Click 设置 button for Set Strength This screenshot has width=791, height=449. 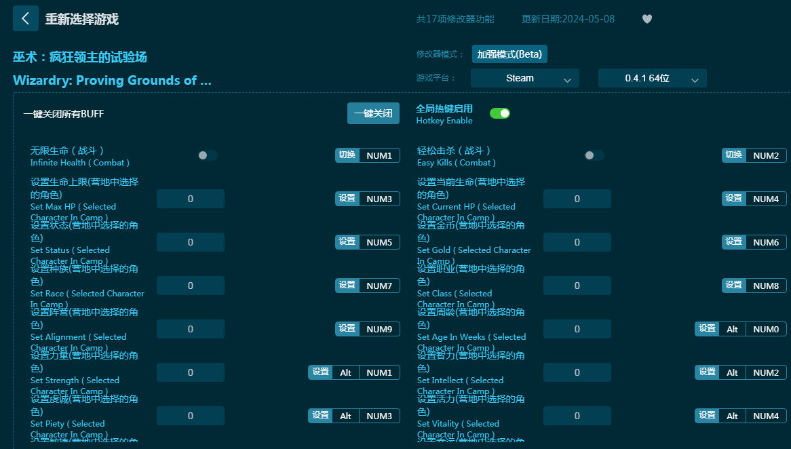pos(320,372)
